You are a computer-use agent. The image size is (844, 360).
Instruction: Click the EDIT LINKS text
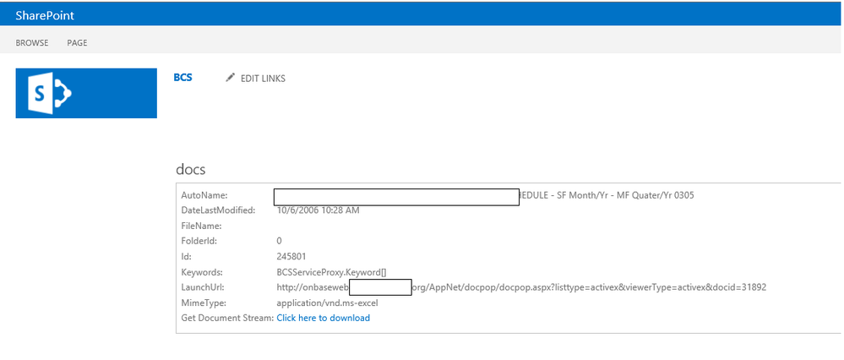click(x=263, y=79)
